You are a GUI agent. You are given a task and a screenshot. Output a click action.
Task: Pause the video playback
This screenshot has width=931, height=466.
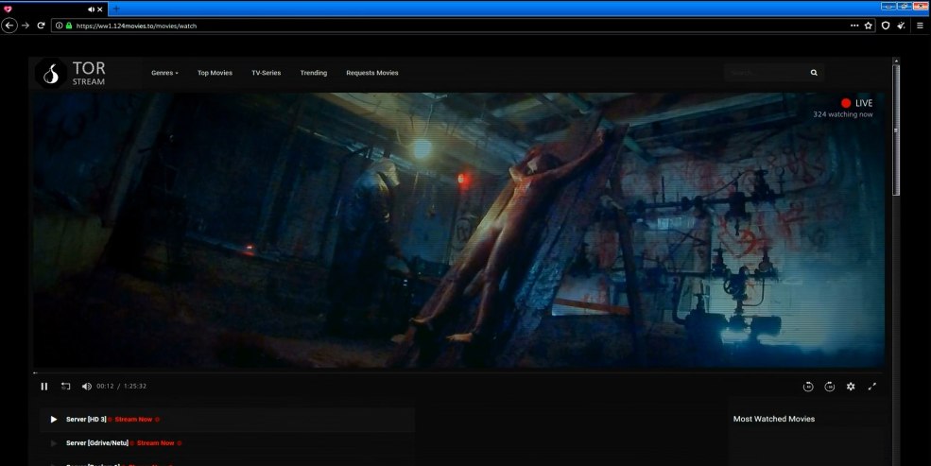(44, 386)
